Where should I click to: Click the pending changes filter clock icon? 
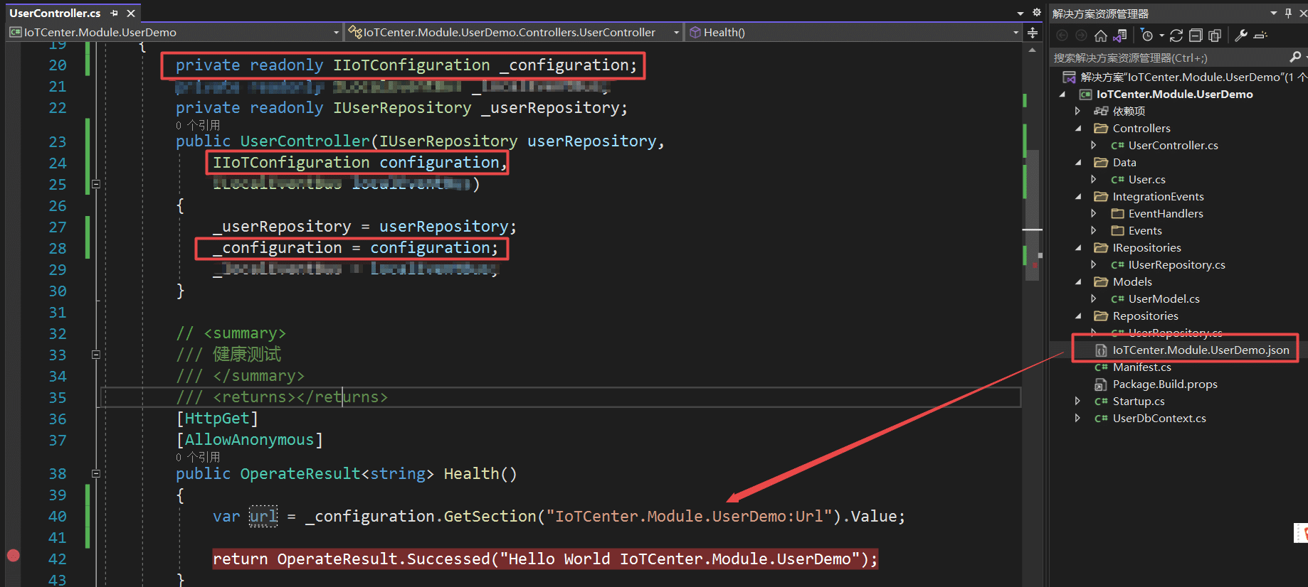pos(1146,36)
